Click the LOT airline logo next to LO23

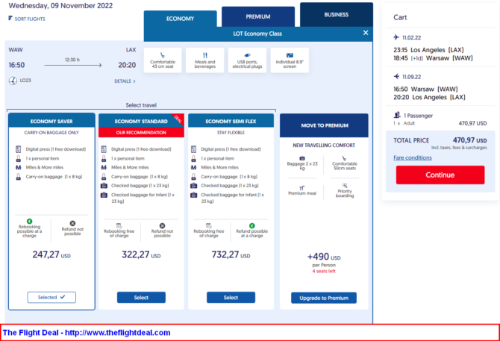pyautogui.click(x=13, y=81)
